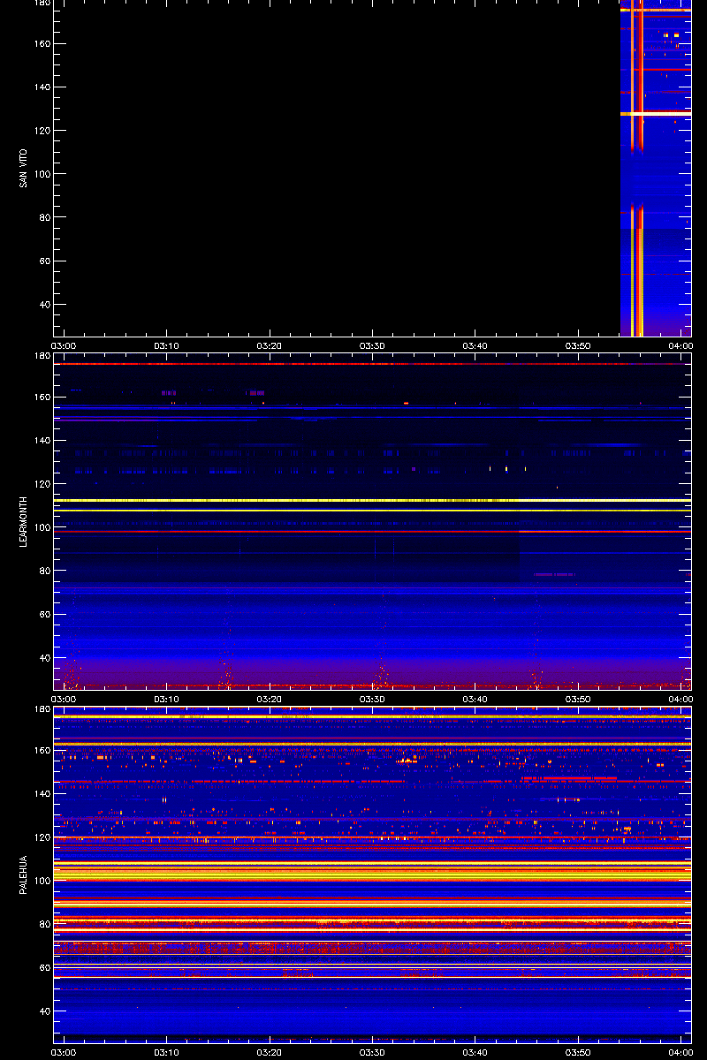Viewport: 707px width, 1060px height.
Task: Click the 120 frequency tick on Palehua axis
Action: pyautogui.click(x=41, y=837)
